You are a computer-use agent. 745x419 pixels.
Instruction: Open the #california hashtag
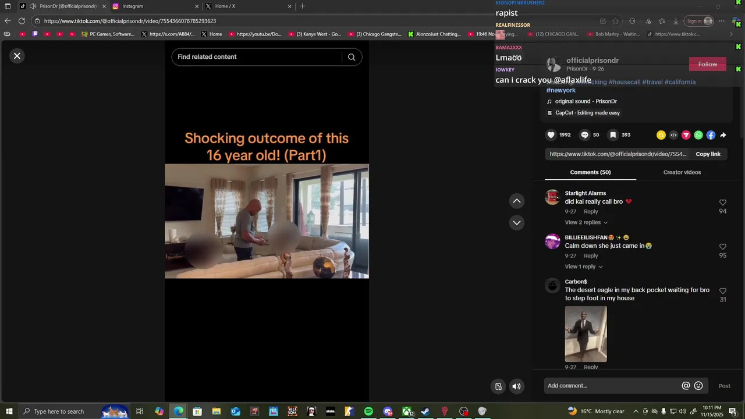pos(680,82)
